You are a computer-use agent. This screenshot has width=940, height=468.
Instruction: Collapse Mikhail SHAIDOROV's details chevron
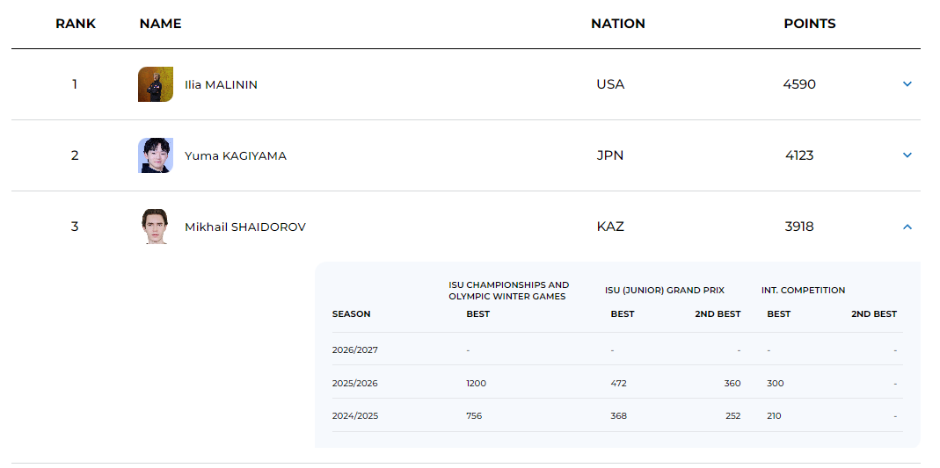(x=907, y=227)
